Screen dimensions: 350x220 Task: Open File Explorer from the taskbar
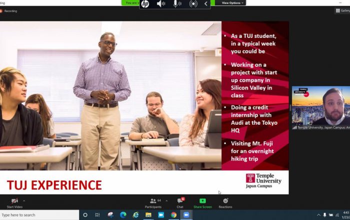pos(148,215)
